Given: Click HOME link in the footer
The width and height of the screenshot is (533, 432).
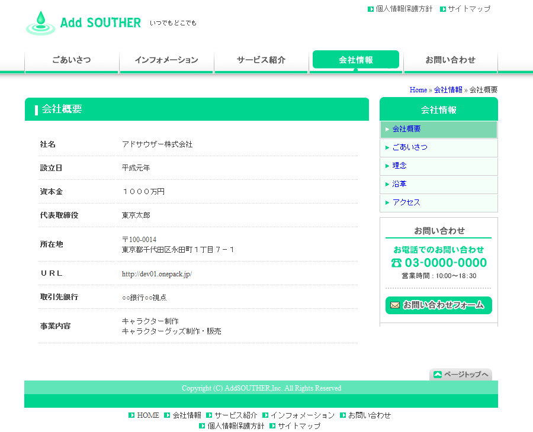Looking at the screenshot, I should point(148,415).
